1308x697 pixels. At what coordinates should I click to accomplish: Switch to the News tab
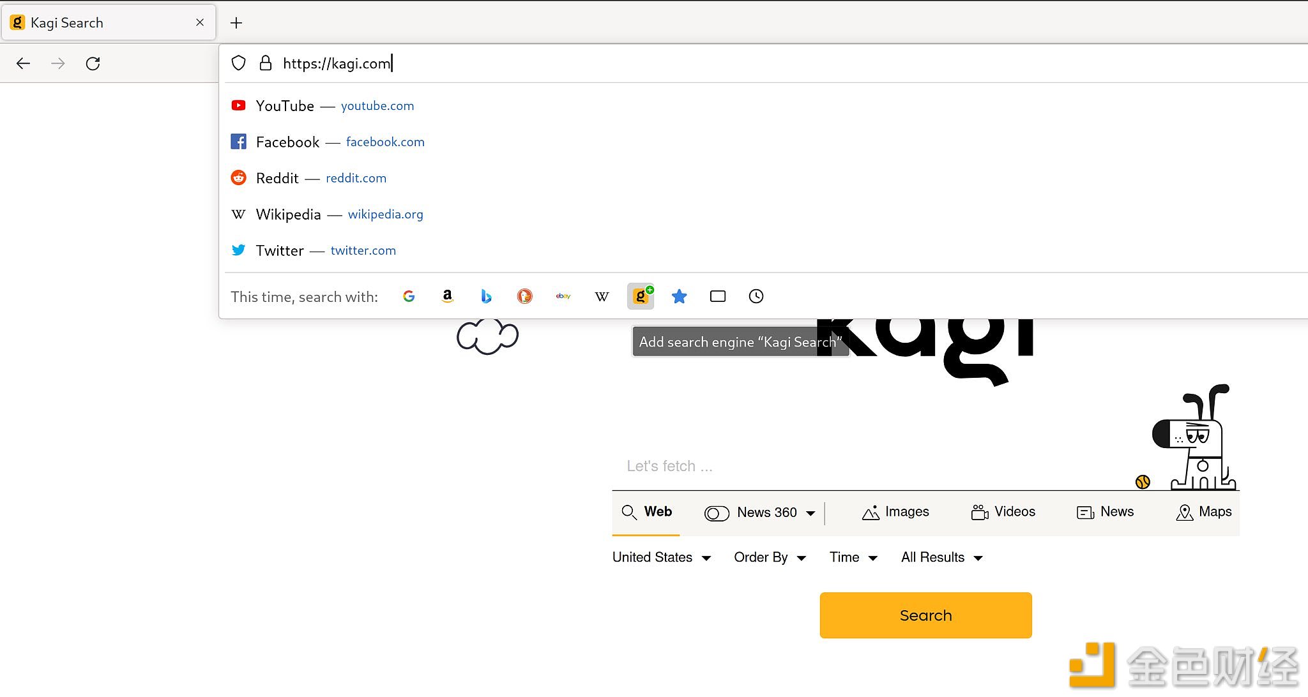(x=1105, y=512)
